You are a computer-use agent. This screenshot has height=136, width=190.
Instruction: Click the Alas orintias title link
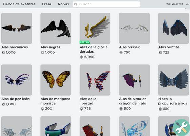169,47
